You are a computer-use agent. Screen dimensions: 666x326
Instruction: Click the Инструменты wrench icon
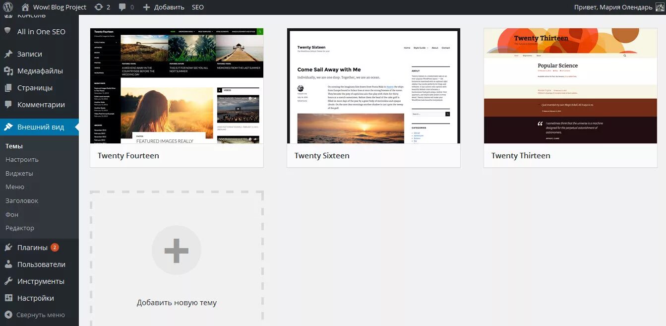point(8,281)
